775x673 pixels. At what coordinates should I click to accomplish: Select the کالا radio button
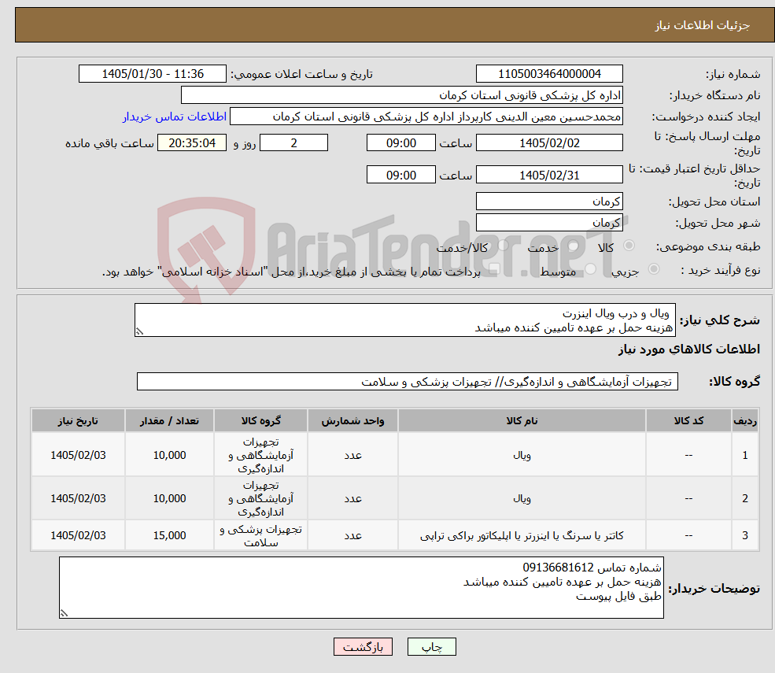629,246
